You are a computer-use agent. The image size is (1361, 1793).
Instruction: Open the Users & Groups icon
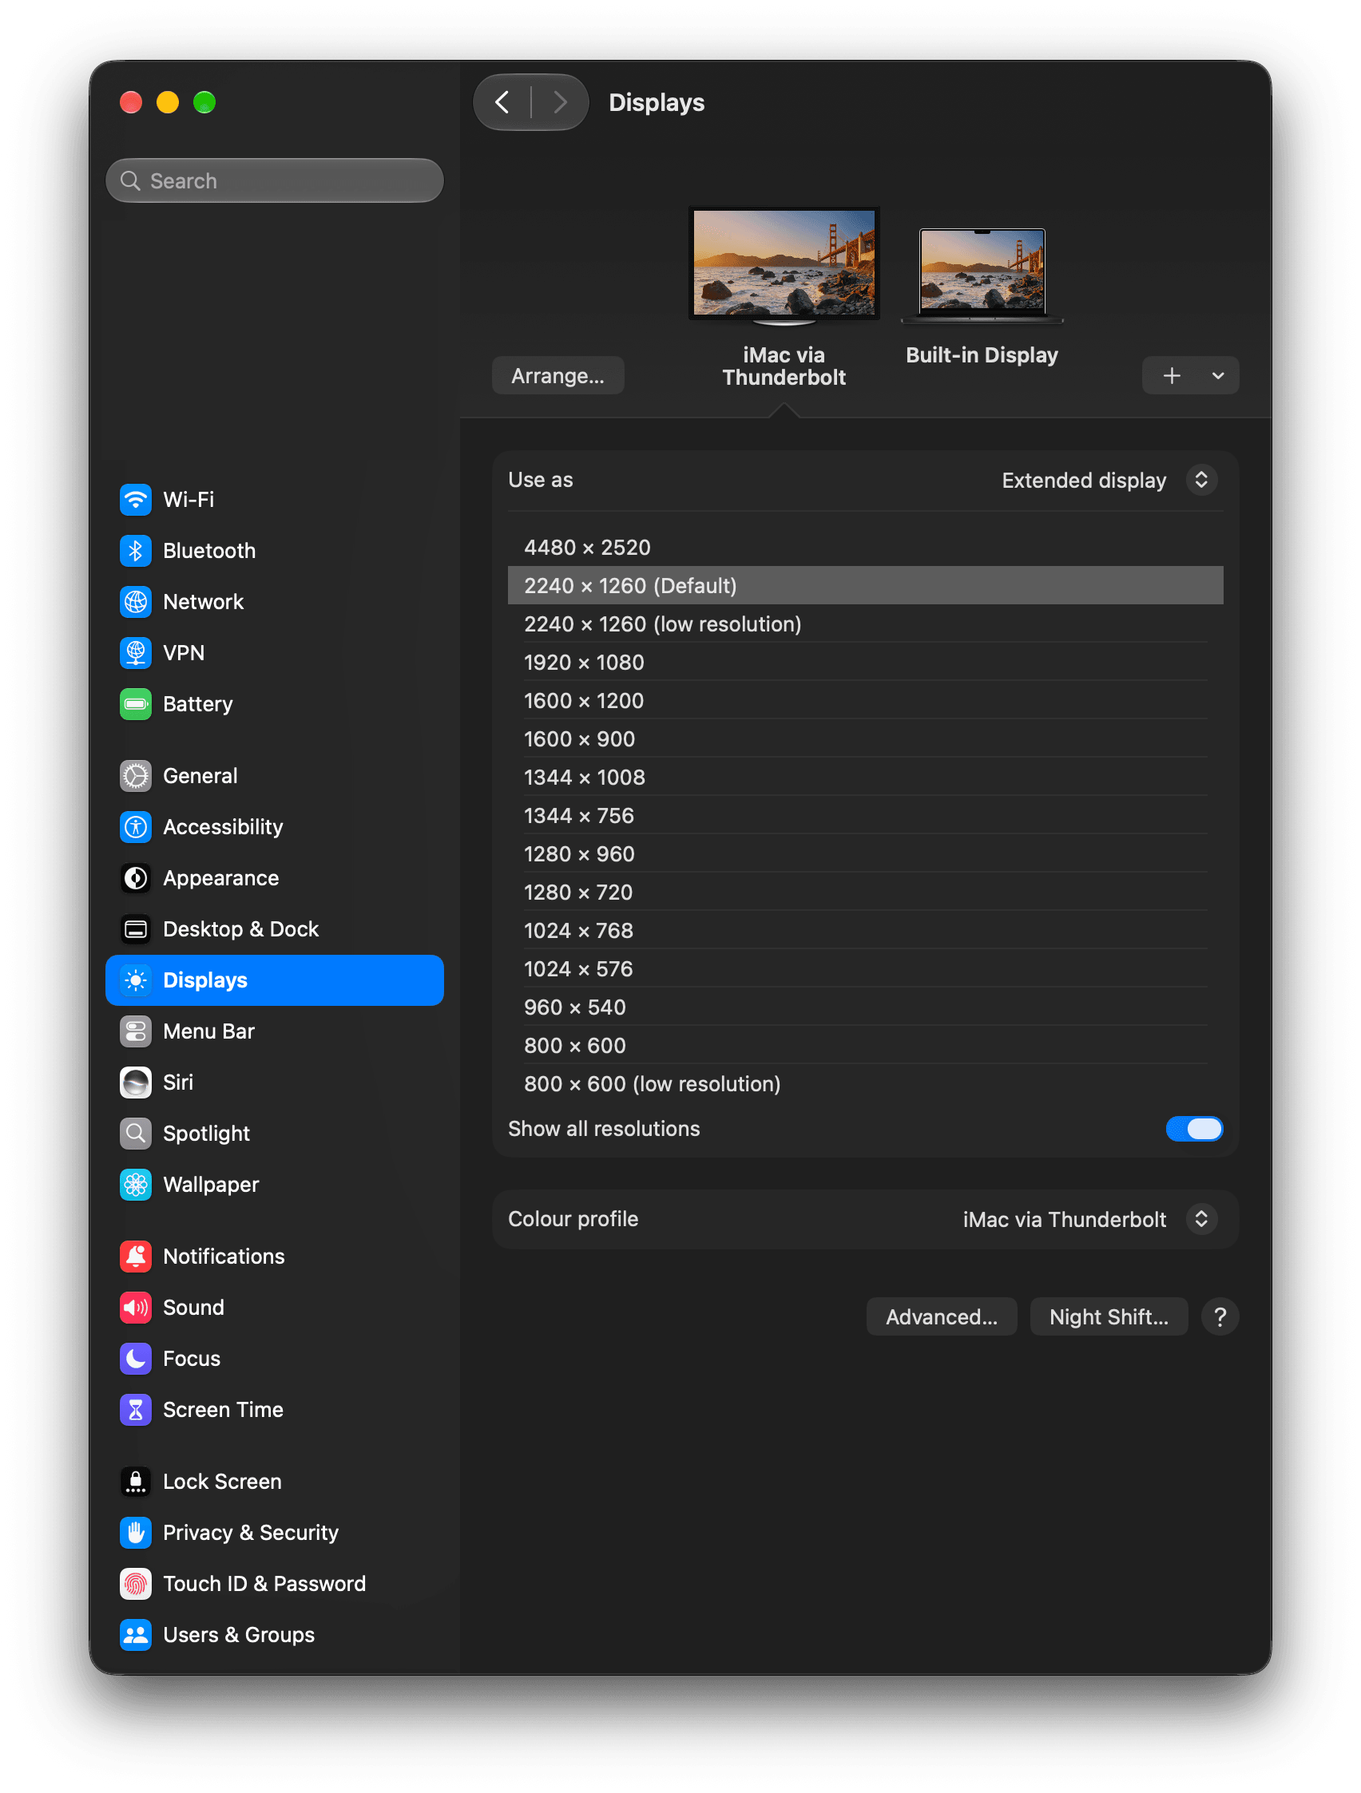(x=136, y=1635)
